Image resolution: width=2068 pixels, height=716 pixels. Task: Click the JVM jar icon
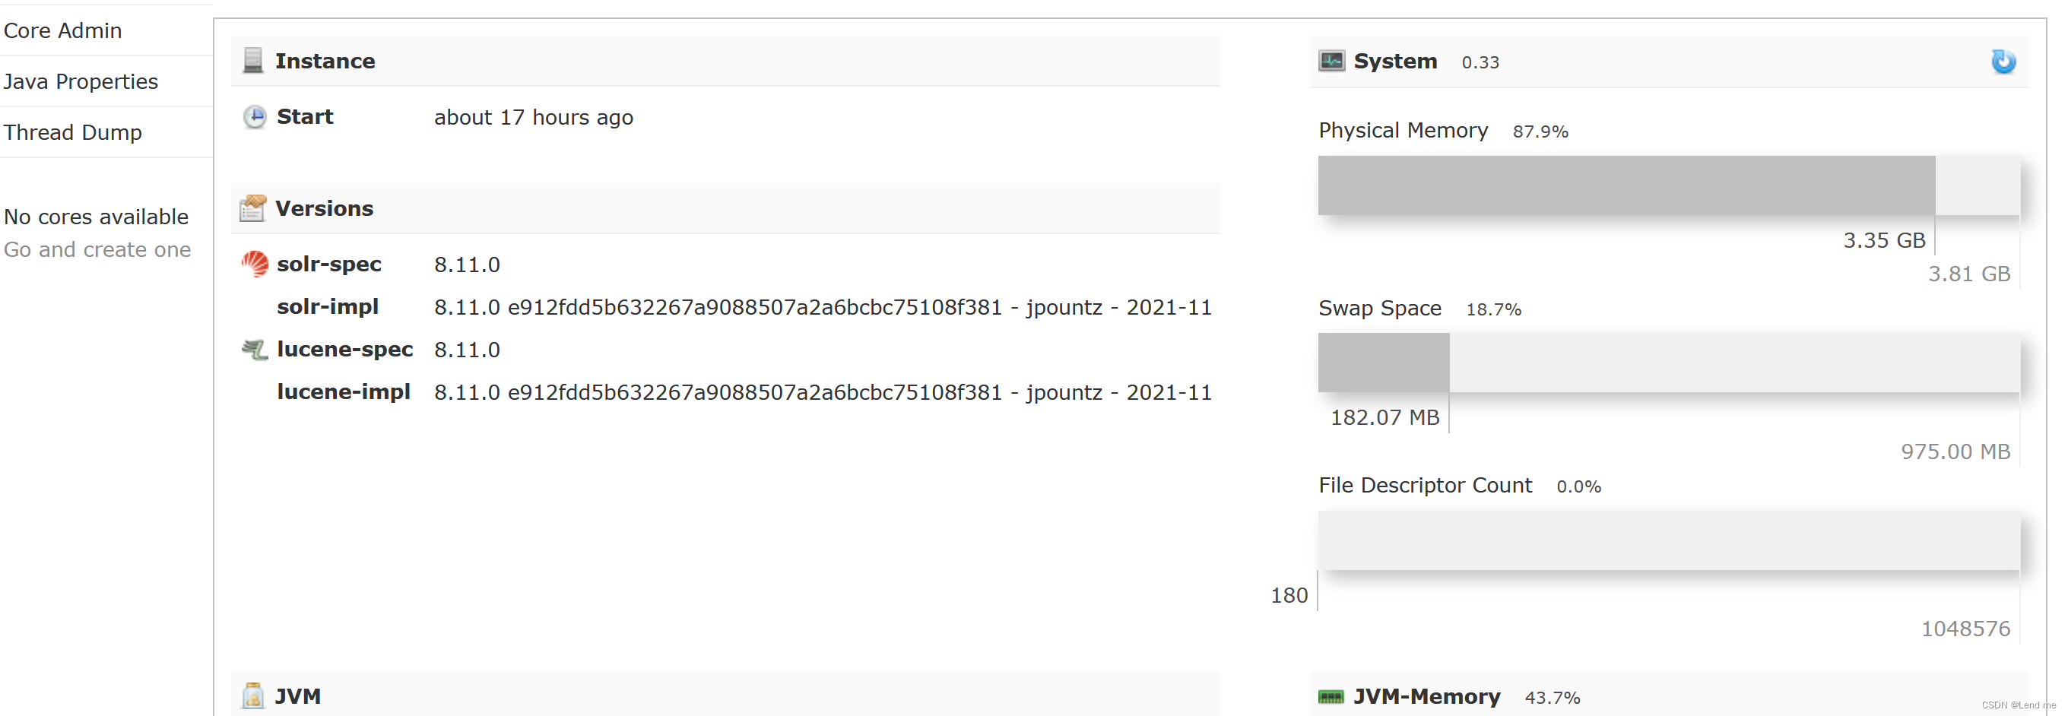pos(253,695)
